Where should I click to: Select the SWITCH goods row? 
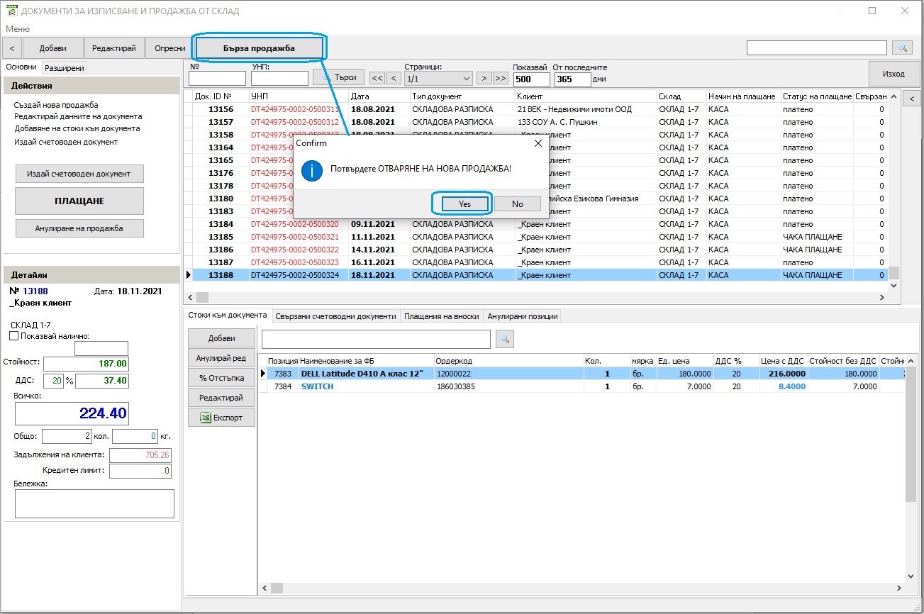coord(581,386)
